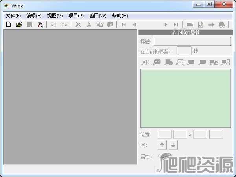
Task: Click the New project icon
Action: click(8, 24)
